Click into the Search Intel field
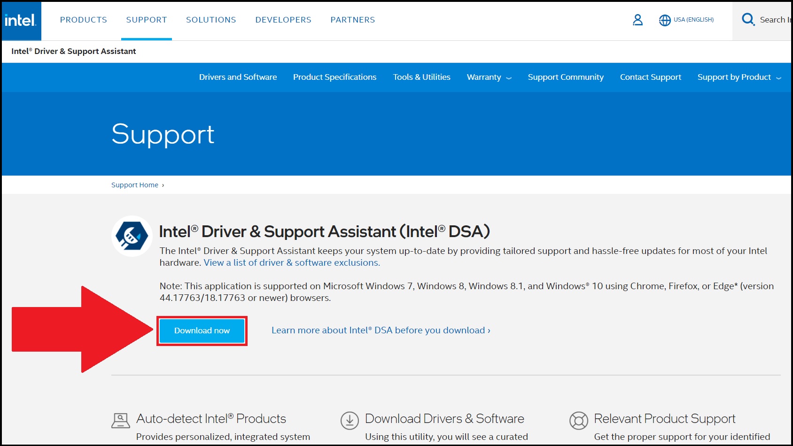This screenshot has height=446, width=793. click(x=775, y=20)
